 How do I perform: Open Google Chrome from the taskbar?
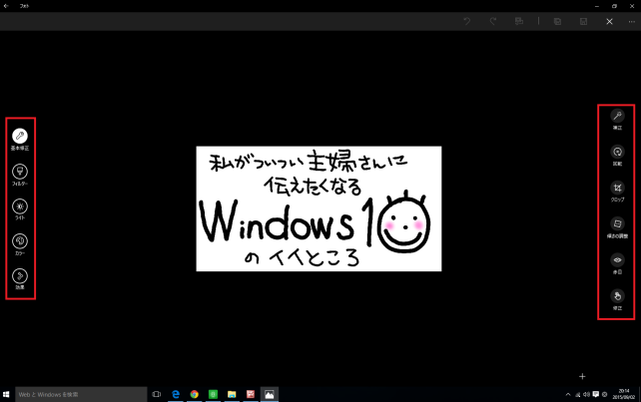(x=194, y=394)
